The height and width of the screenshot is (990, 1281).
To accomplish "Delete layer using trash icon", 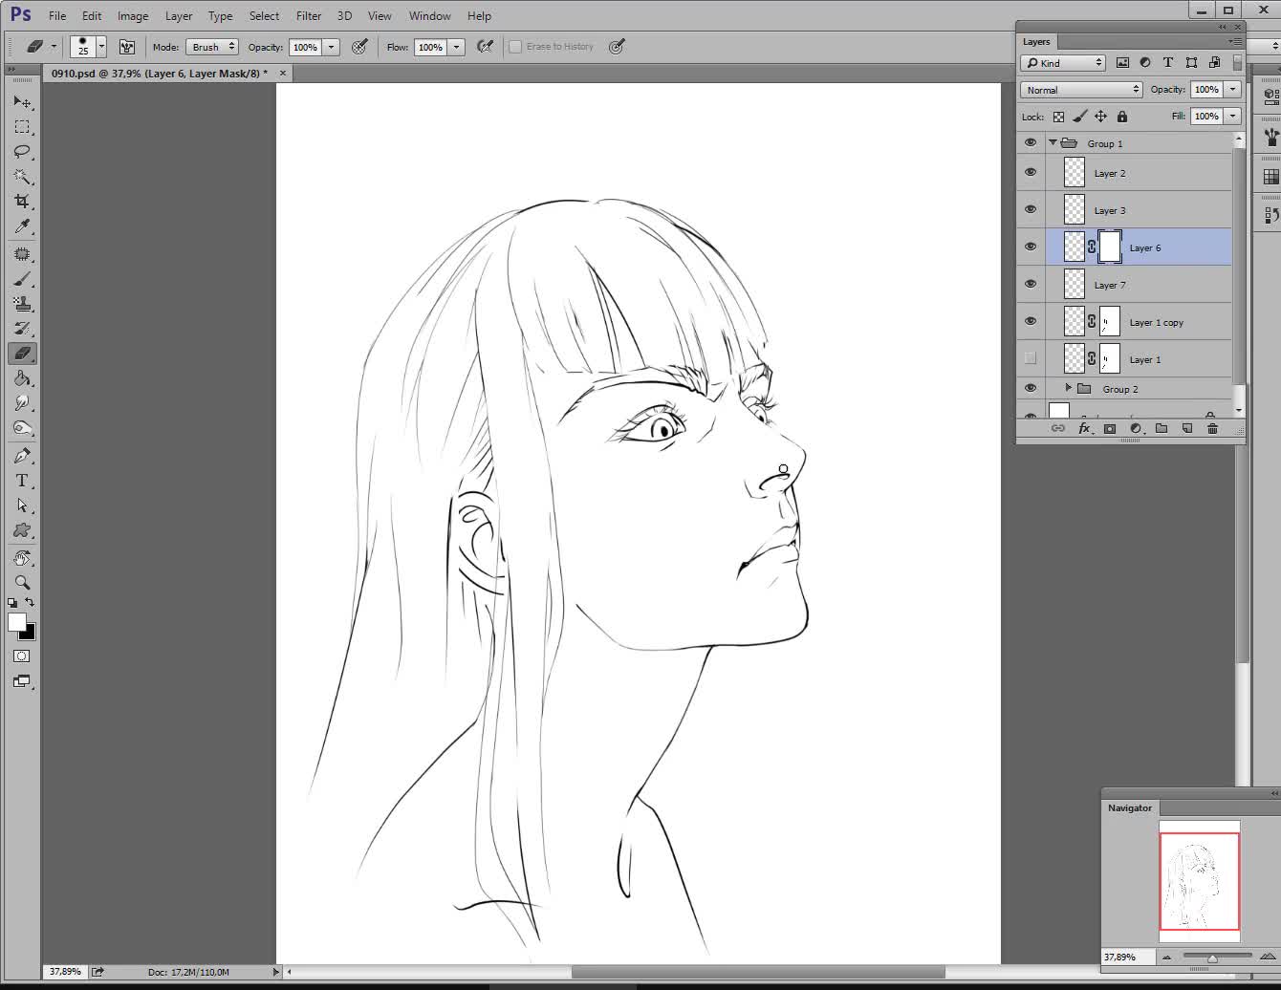I will [1212, 429].
